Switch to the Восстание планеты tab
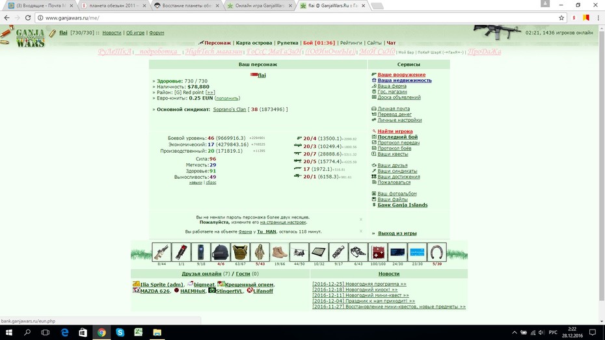 (x=187, y=6)
